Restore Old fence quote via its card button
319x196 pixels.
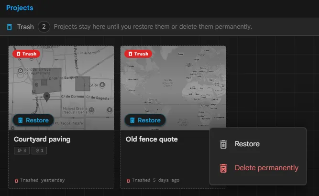click(145, 120)
